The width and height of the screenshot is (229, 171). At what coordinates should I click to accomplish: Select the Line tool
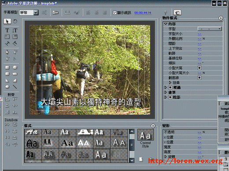pos(15,87)
